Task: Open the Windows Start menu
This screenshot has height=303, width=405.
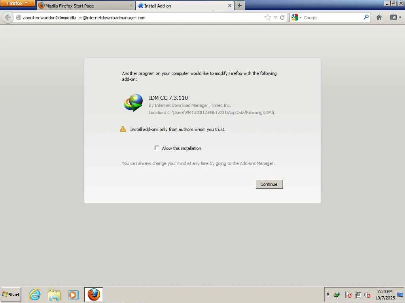Action: tap(11, 294)
